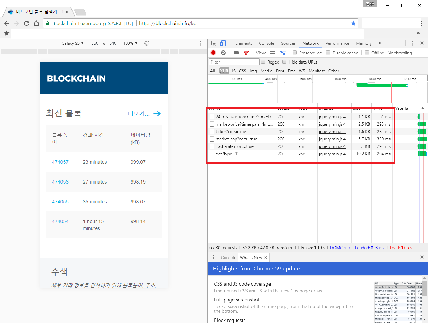Reload the page with refresh icon
The width and height of the screenshot is (428, 323).
click(x=27, y=23)
